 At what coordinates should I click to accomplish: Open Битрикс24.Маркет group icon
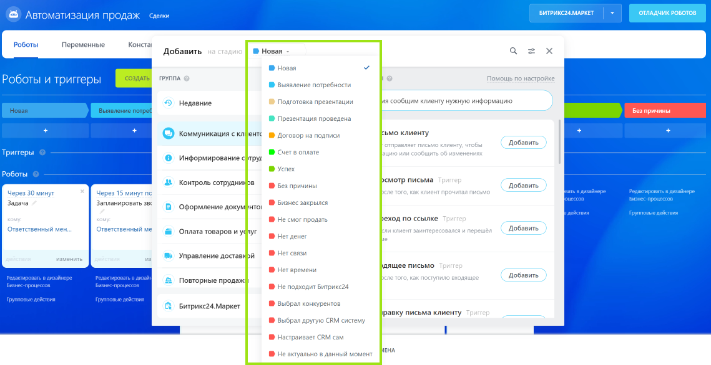coord(168,306)
